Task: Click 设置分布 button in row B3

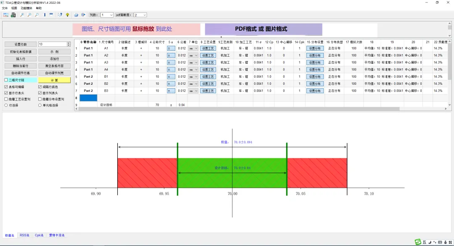Action: (x=315, y=91)
